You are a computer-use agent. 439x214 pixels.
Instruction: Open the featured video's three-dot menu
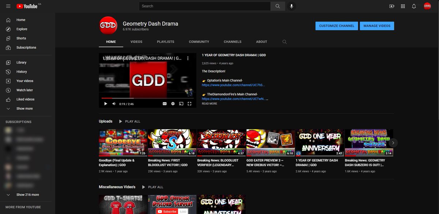coord(188,58)
